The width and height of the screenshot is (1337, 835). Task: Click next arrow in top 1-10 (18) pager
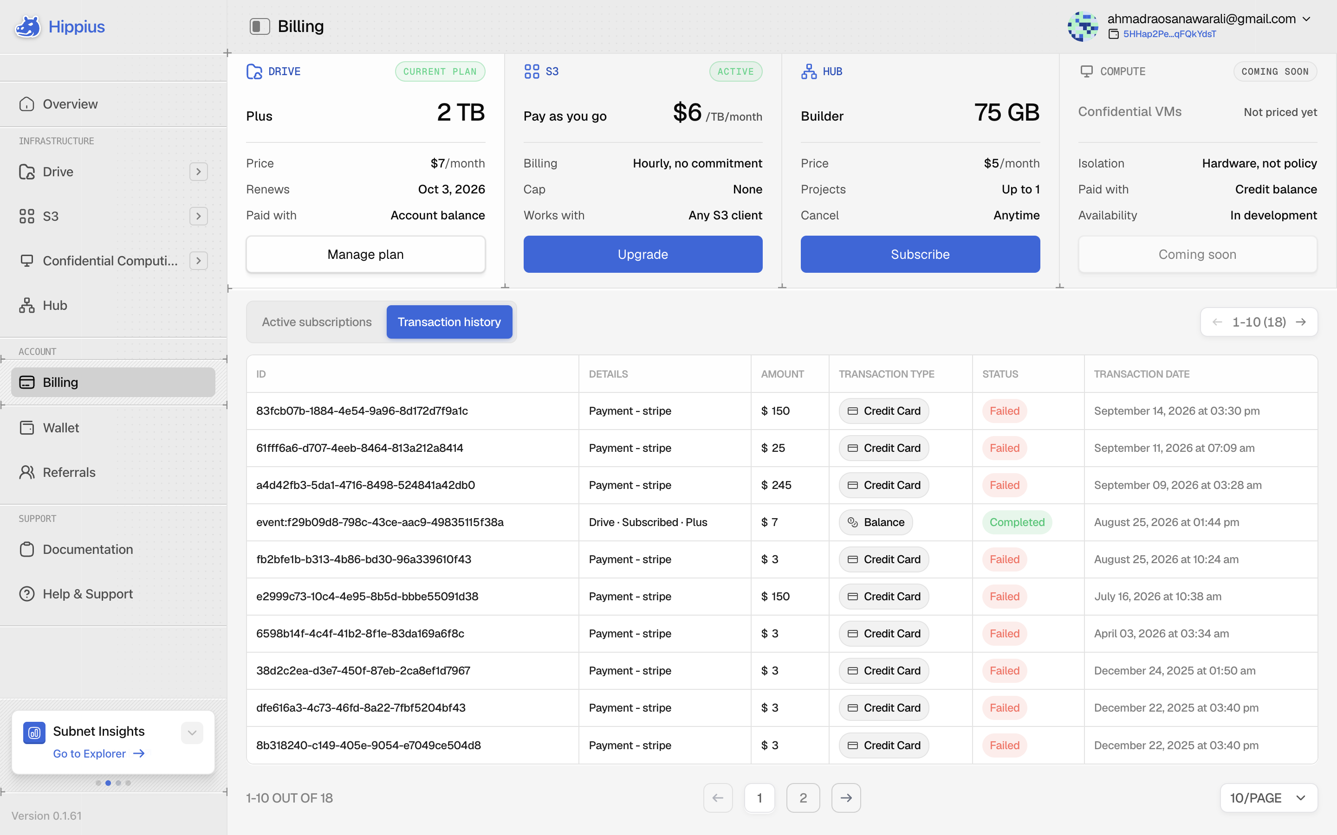tap(1301, 322)
